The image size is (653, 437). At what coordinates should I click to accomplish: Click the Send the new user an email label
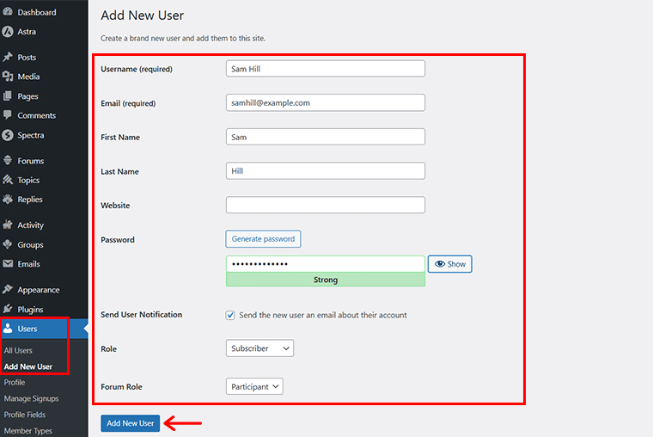click(323, 315)
